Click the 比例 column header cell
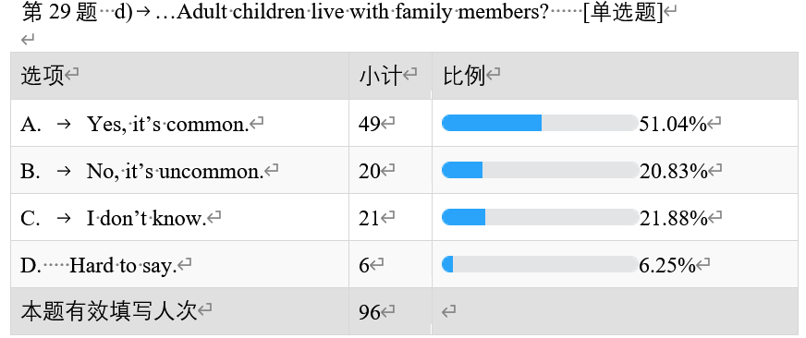Viewport: 806px width, 338px height. [616, 76]
